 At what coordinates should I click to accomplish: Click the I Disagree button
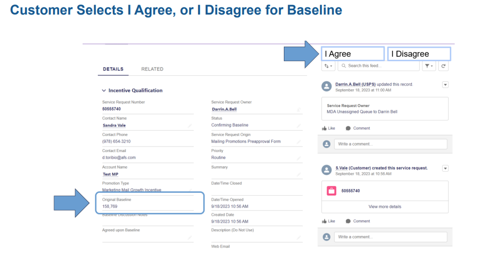point(419,54)
